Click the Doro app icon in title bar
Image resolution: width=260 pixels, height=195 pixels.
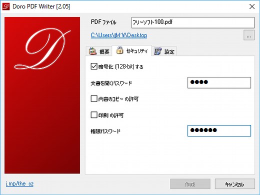pyautogui.click(x=6, y=6)
